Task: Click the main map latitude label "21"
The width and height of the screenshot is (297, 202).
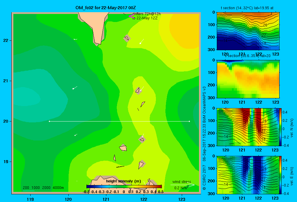Action: tap(6, 81)
